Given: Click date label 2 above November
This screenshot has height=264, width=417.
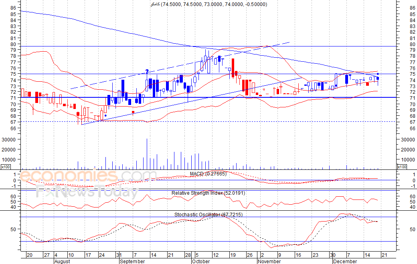Looking at the screenshot, I should (262, 255).
